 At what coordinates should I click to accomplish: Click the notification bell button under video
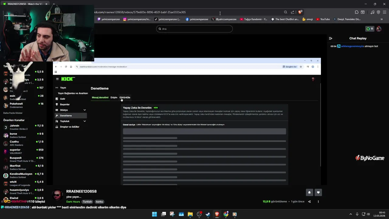pyautogui.click(x=309, y=192)
